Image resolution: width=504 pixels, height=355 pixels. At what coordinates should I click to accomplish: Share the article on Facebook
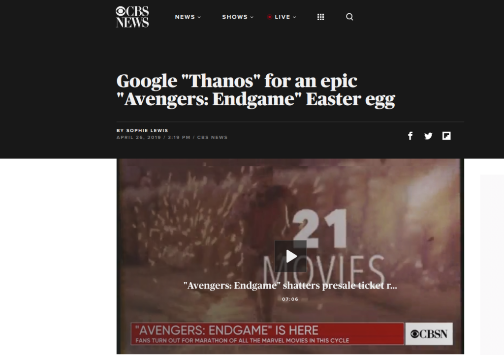point(410,136)
